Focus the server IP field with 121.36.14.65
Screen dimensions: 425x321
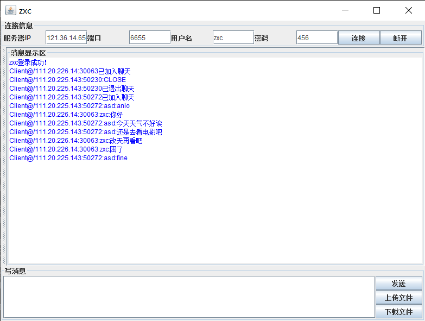point(66,37)
